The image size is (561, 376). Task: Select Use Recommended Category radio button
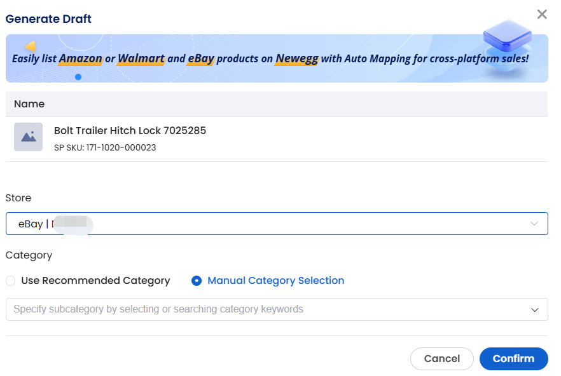coord(11,281)
